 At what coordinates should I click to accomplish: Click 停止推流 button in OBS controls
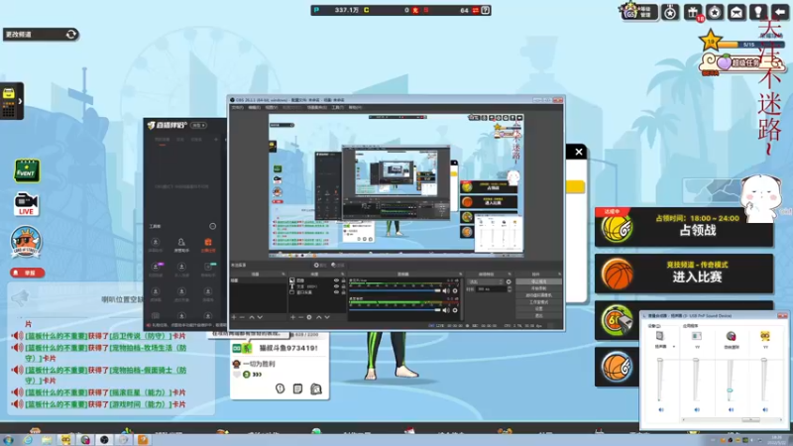point(538,281)
